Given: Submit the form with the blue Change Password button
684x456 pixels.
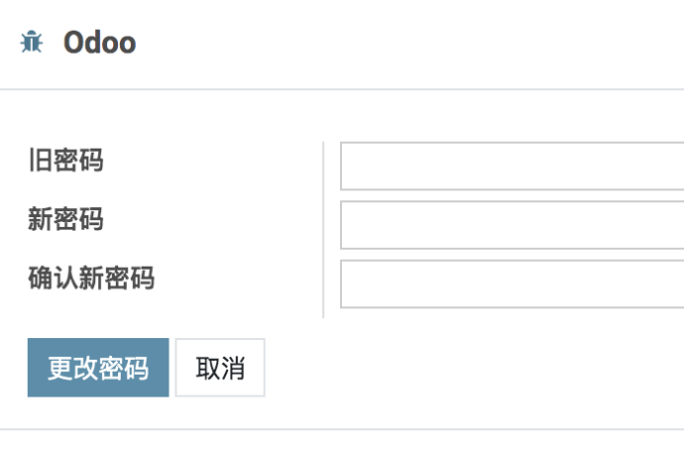Looking at the screenshot, I should (x=98, y=368).
